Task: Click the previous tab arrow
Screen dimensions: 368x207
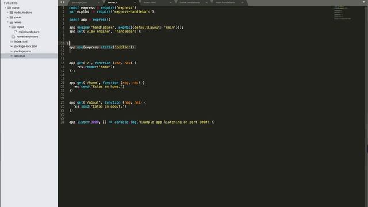Action: 61,2
